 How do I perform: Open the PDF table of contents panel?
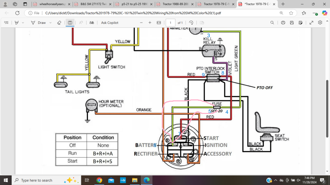[6, 23]
